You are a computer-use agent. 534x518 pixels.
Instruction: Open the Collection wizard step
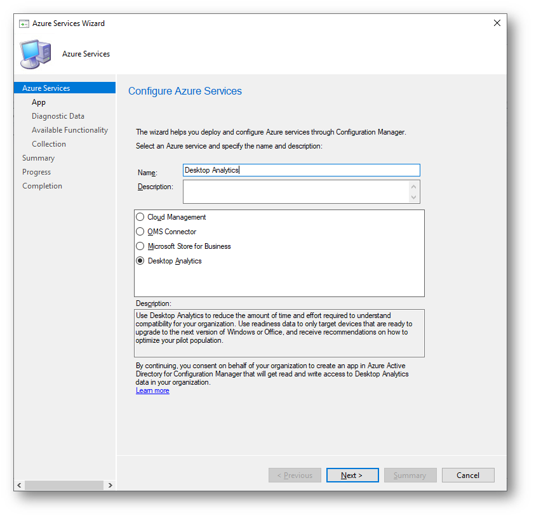(49, 144)
